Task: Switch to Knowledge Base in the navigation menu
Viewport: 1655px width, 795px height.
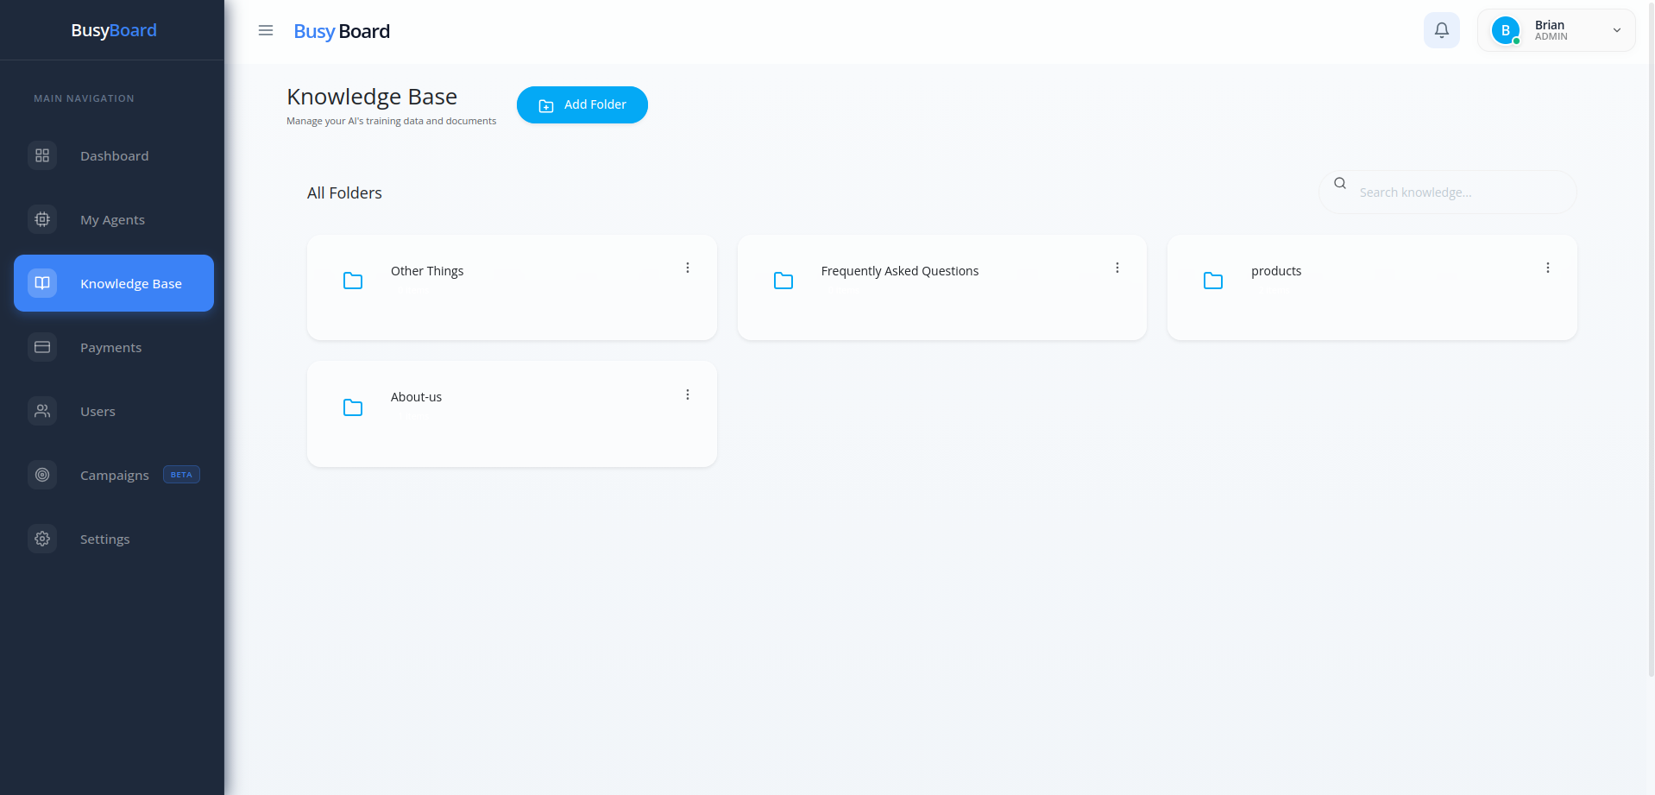Action: pyautogui.click(x=130, y=283)
